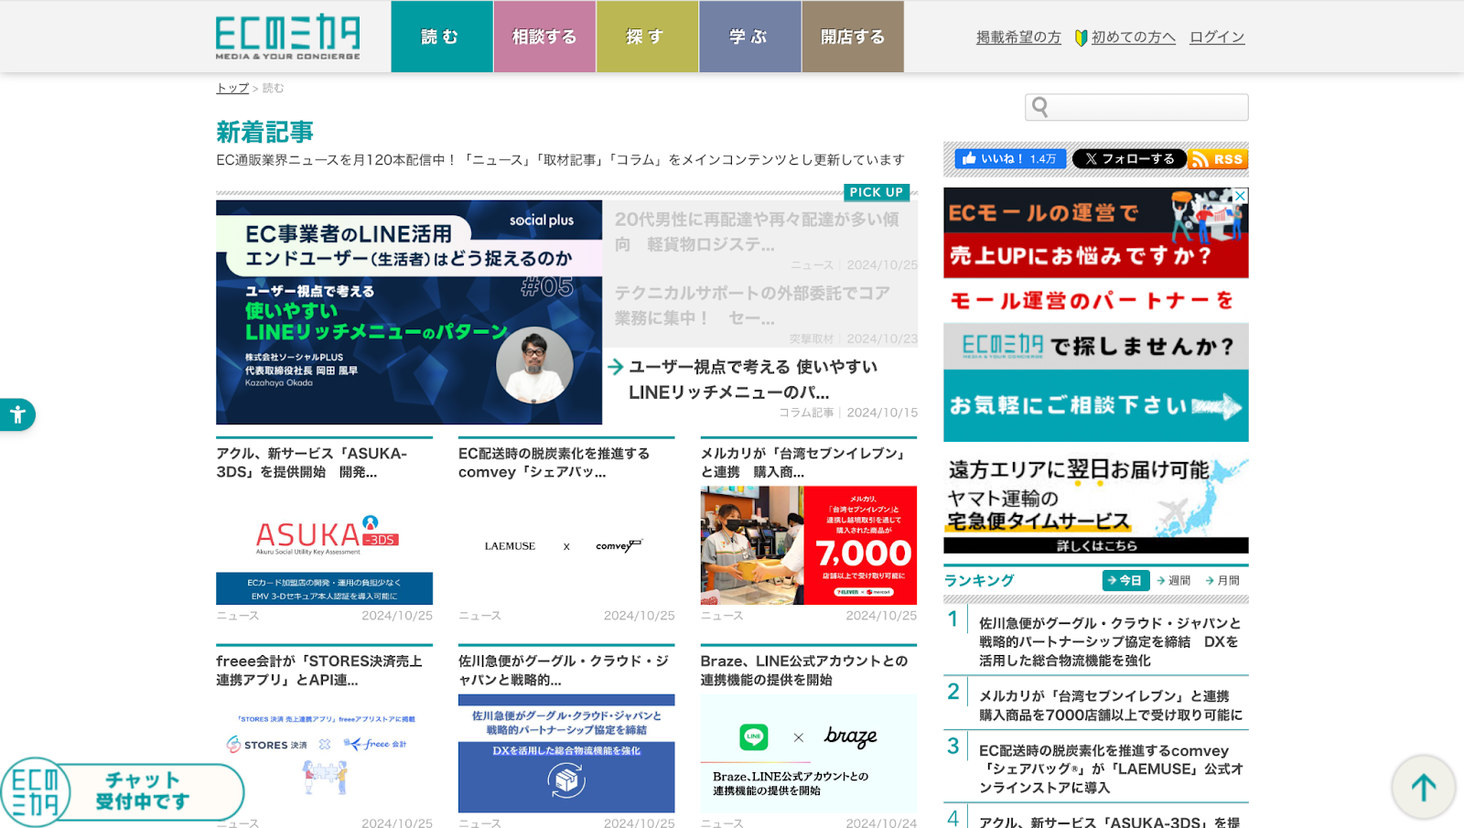Open the accessibility widget icon

pyautogui.click(x=17, y=414)
